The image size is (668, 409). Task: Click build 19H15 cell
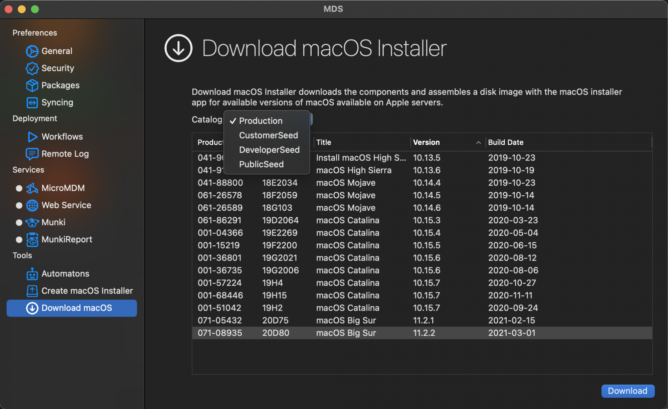pyautogui.click(x=274, y=295)
